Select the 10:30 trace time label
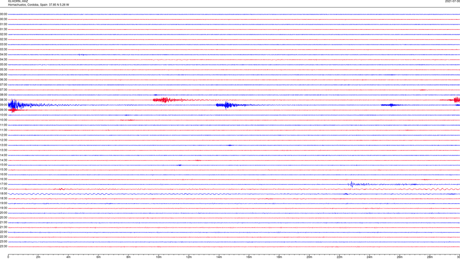460x259 pixels. click(3, 120)
